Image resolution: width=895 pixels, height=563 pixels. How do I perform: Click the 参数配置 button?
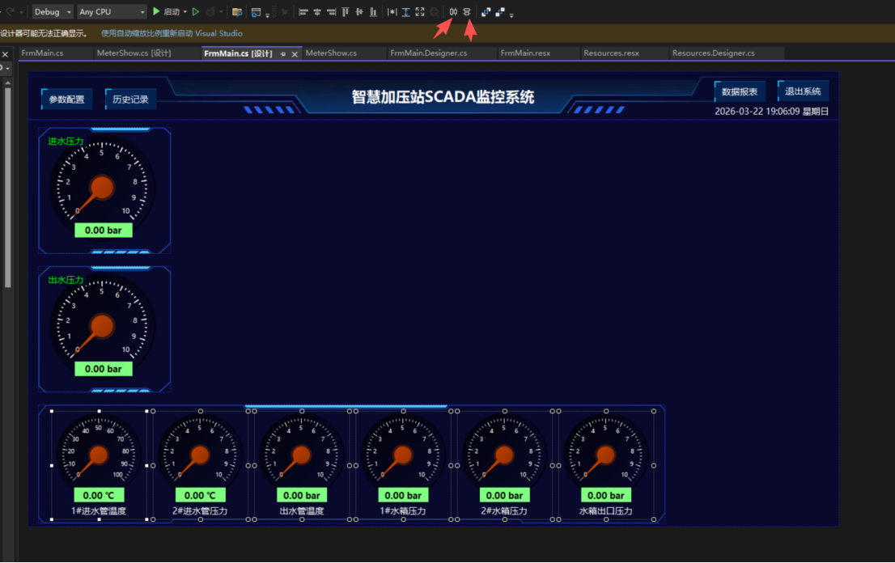pos(67,99)
